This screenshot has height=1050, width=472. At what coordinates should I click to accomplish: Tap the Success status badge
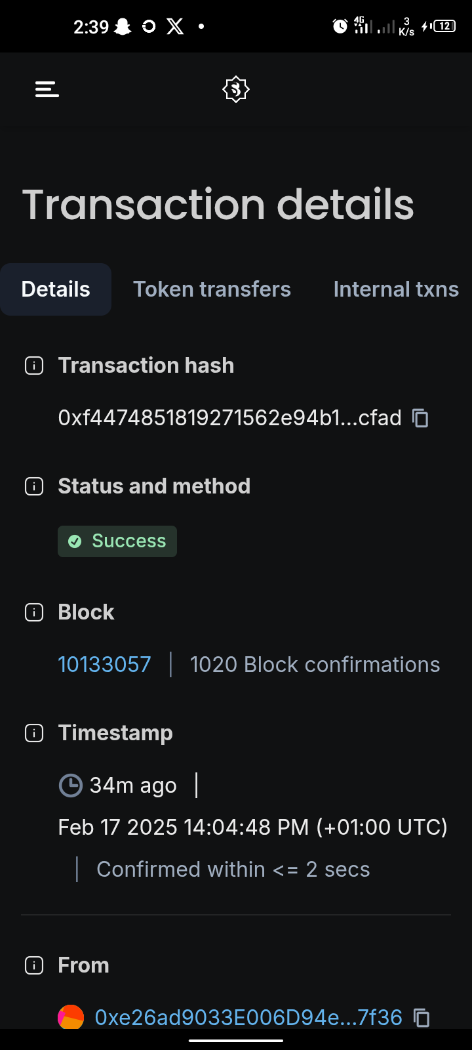point(117,541)
